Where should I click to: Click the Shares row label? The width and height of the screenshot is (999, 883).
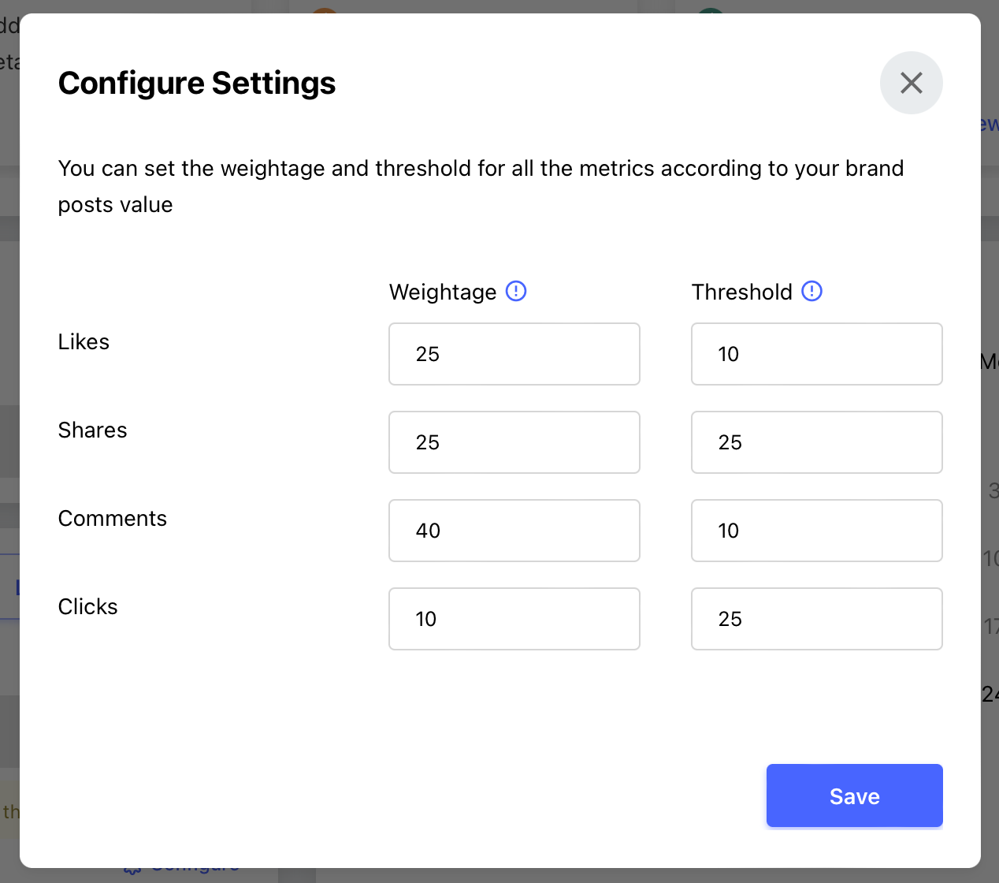[92, 430]
